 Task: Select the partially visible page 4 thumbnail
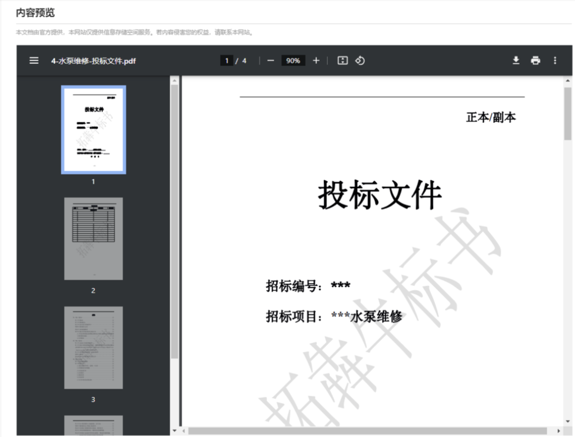coord(93,427)
